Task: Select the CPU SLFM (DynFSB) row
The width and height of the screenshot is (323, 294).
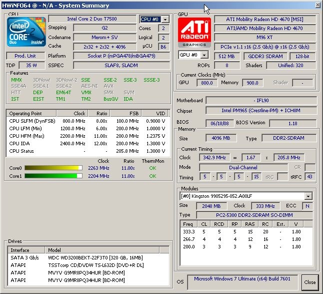Action: coord(88,121)
